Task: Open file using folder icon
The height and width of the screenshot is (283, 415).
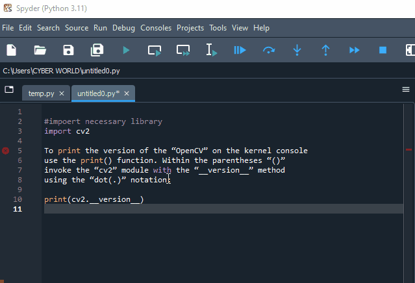Action: 40,50
